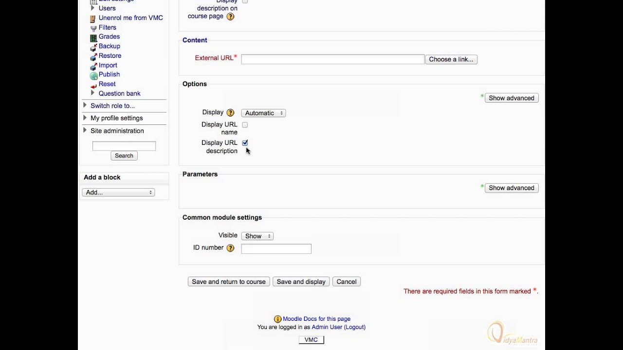Click the Search button in the sidebar
Screen dimensions: 623x350
pyautogui.click(x=124, y=156)
